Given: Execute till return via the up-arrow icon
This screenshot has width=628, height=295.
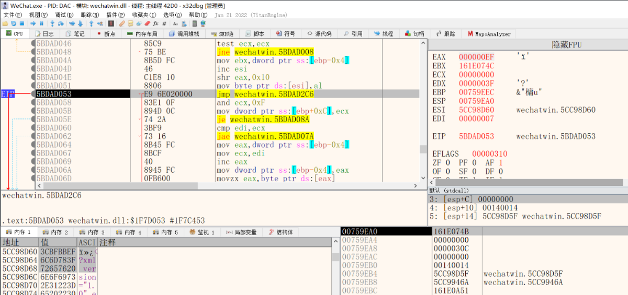Looking at the screenshot, I should 91,23.
